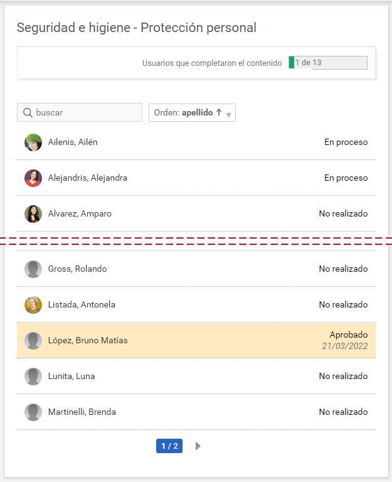Click Alejandra Alejandris's avatar photo
The image size is (392, 482).
(33, 178)
